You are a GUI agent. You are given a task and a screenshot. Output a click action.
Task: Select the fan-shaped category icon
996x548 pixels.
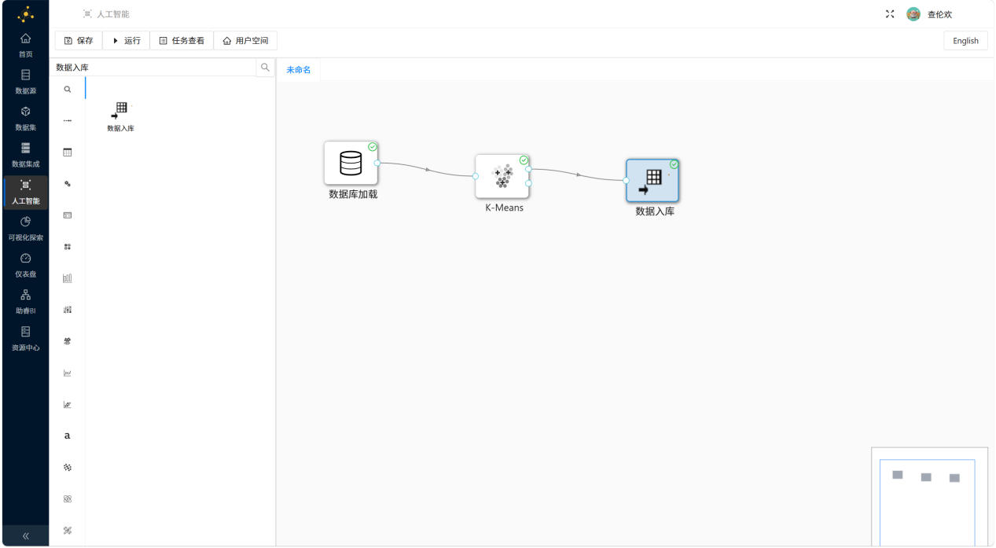click(x=68, y=530)
